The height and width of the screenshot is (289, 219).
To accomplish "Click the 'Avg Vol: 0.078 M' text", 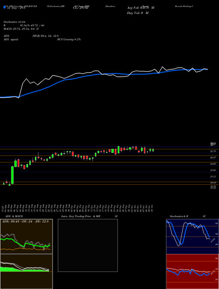I will [141, 8].
